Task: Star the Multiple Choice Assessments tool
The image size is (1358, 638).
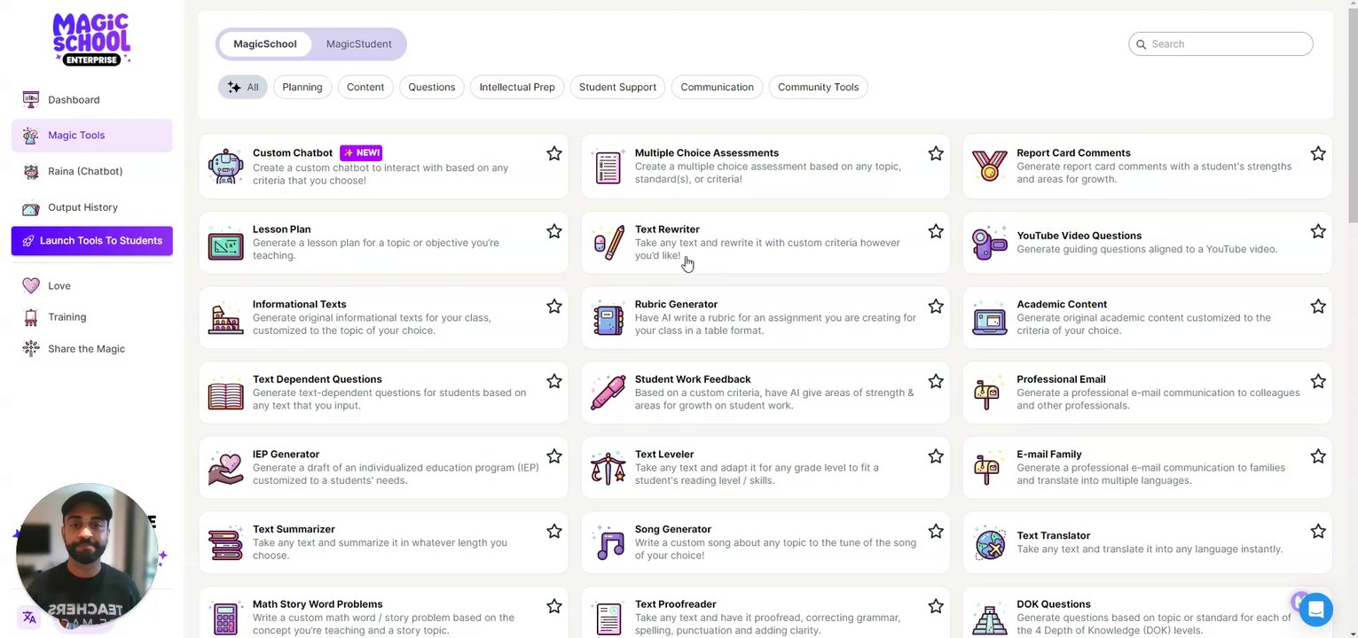Action: point(936,153)
